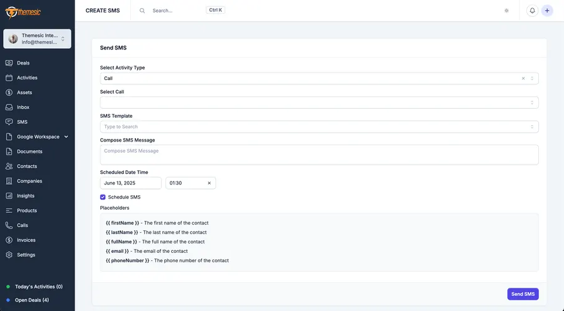
Task: Click the SMS chat bubble icon
Action: click(x=9, y=122)
